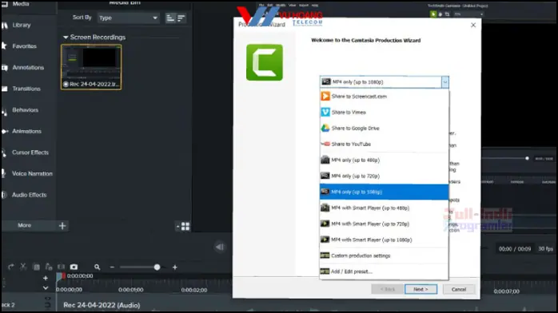Select highlighted MP4 only (up to 1080p)
This screenshot has height=313, width=558.
(x=384, y=192)
